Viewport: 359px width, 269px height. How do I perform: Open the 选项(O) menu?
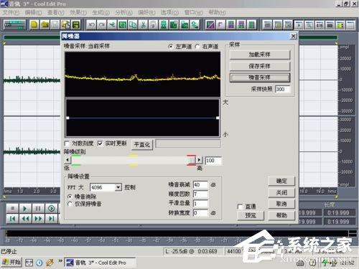point(169,12)
